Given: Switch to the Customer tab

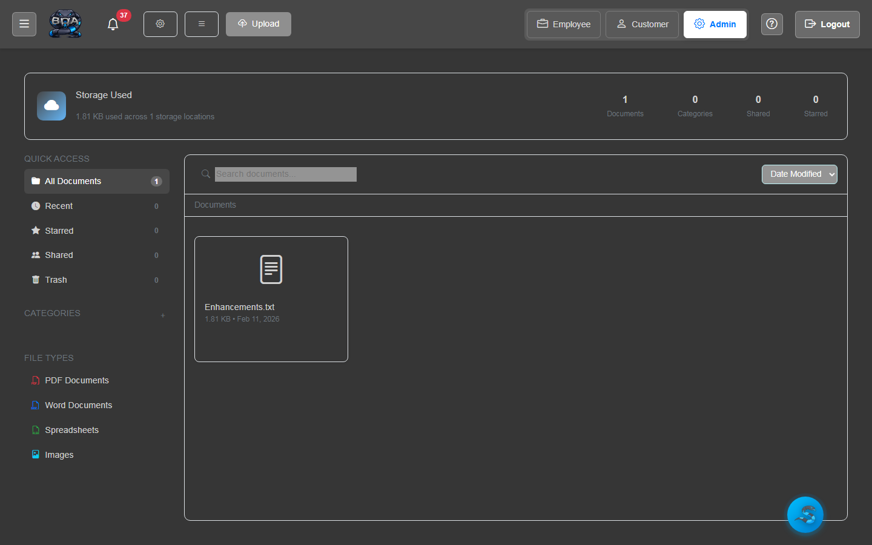Looking at the screenshot, I should [642, 24].
